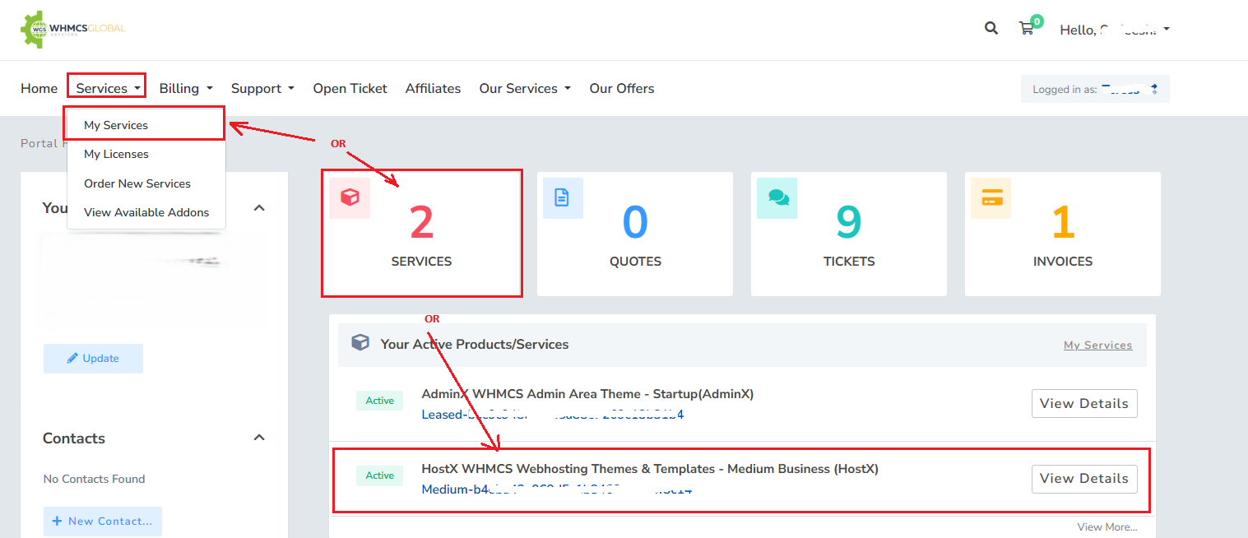
Task: Click the WHMCS Global Services logo
Action: click(x=72, y=30)
